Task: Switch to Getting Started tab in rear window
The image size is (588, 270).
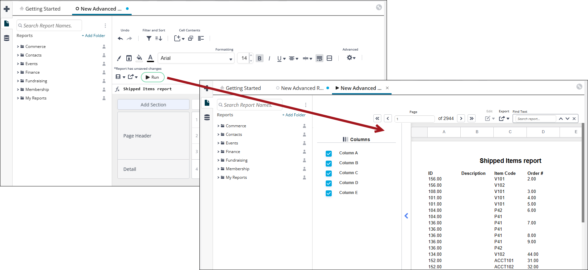Action: pos(40,9)
